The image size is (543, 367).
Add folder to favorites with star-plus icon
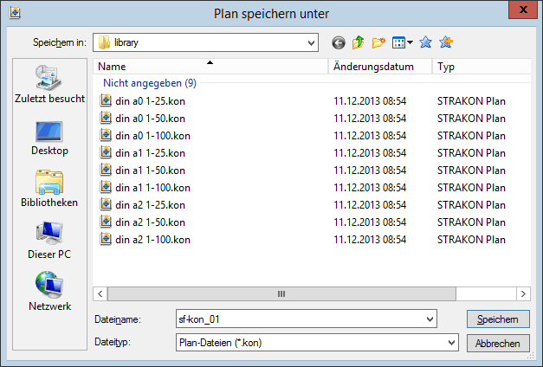(446, 42)
